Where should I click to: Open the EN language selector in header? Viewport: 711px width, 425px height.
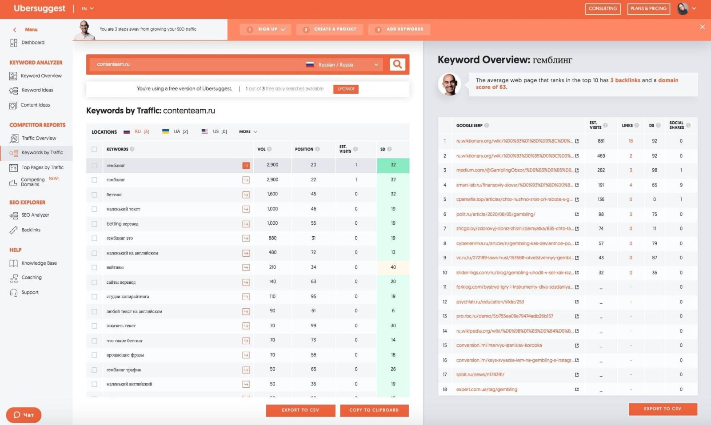click(88, 8)
